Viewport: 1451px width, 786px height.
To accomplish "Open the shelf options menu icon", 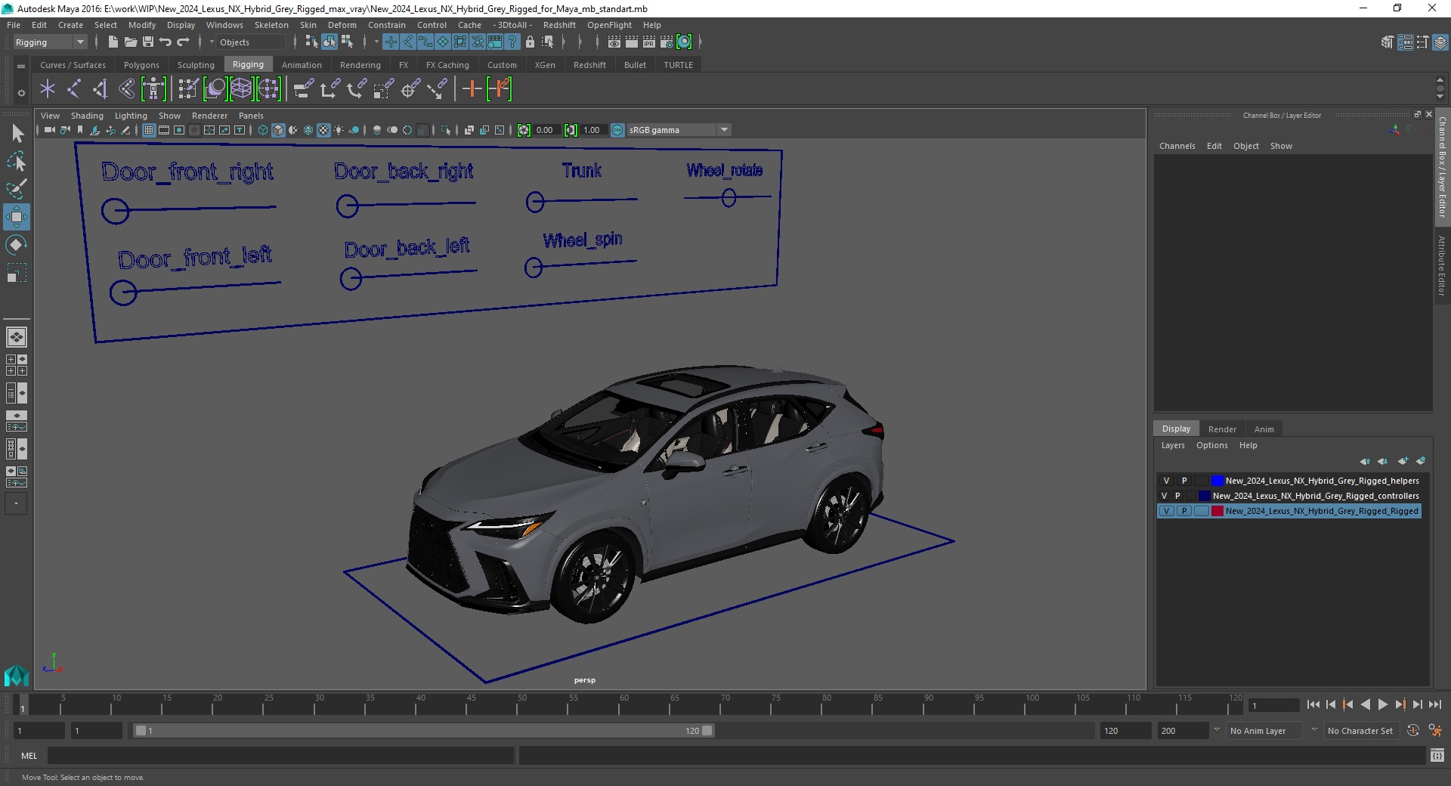I will [21, 93].
